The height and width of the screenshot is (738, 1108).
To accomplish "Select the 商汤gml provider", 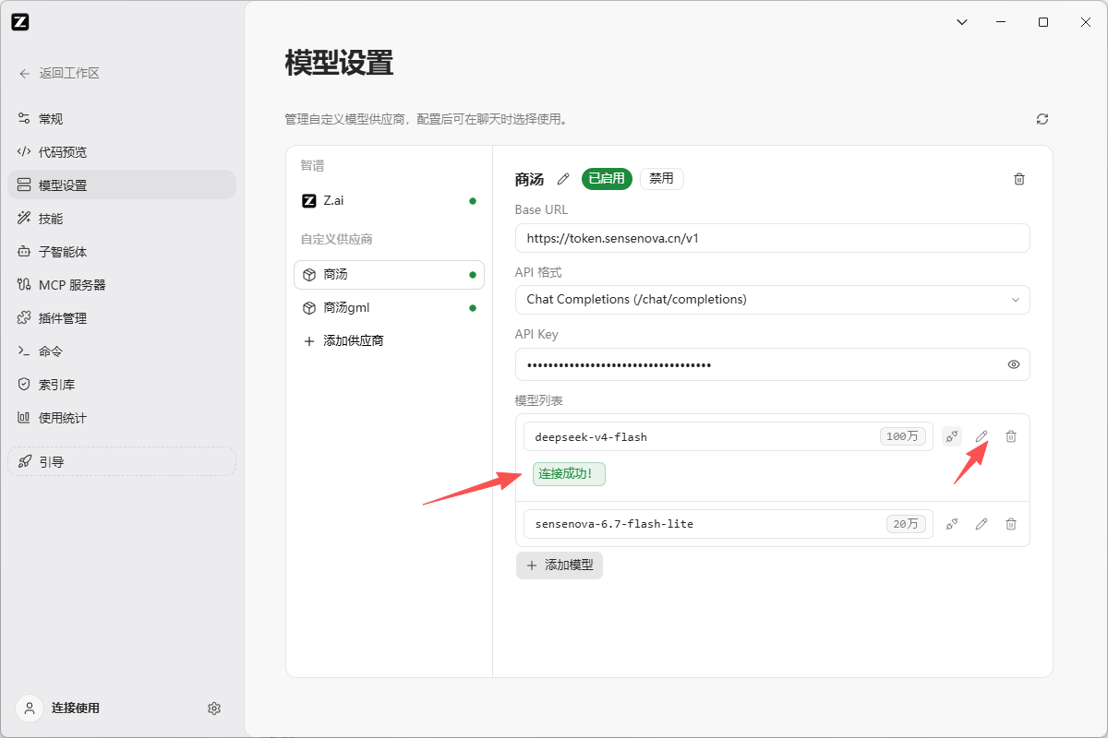I will click(x=389, y=308).
